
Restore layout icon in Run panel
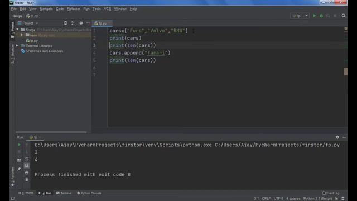pos(19,160)
